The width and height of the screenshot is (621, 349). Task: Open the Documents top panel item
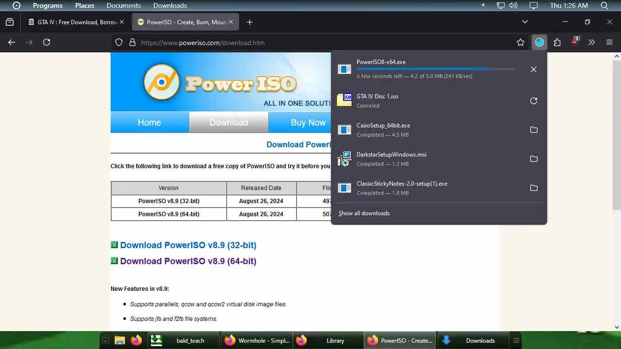point(124,5)
